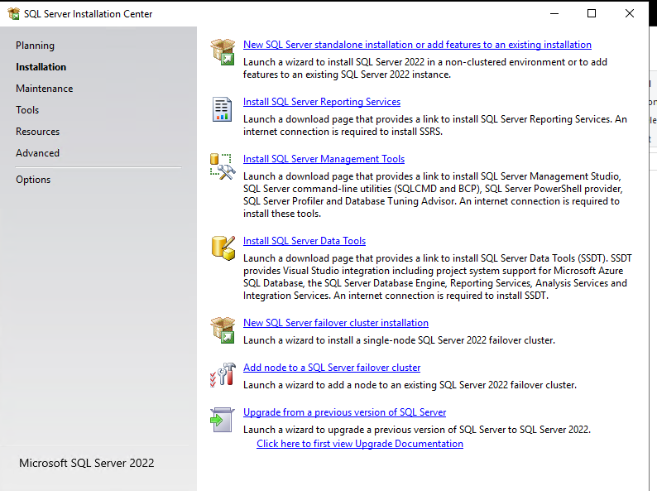Image resolution: width=657 pixels, height=491 pixels.
Task: Click the Management Tools hammer-and-wrench icon
Action: (x=223, y=167)
